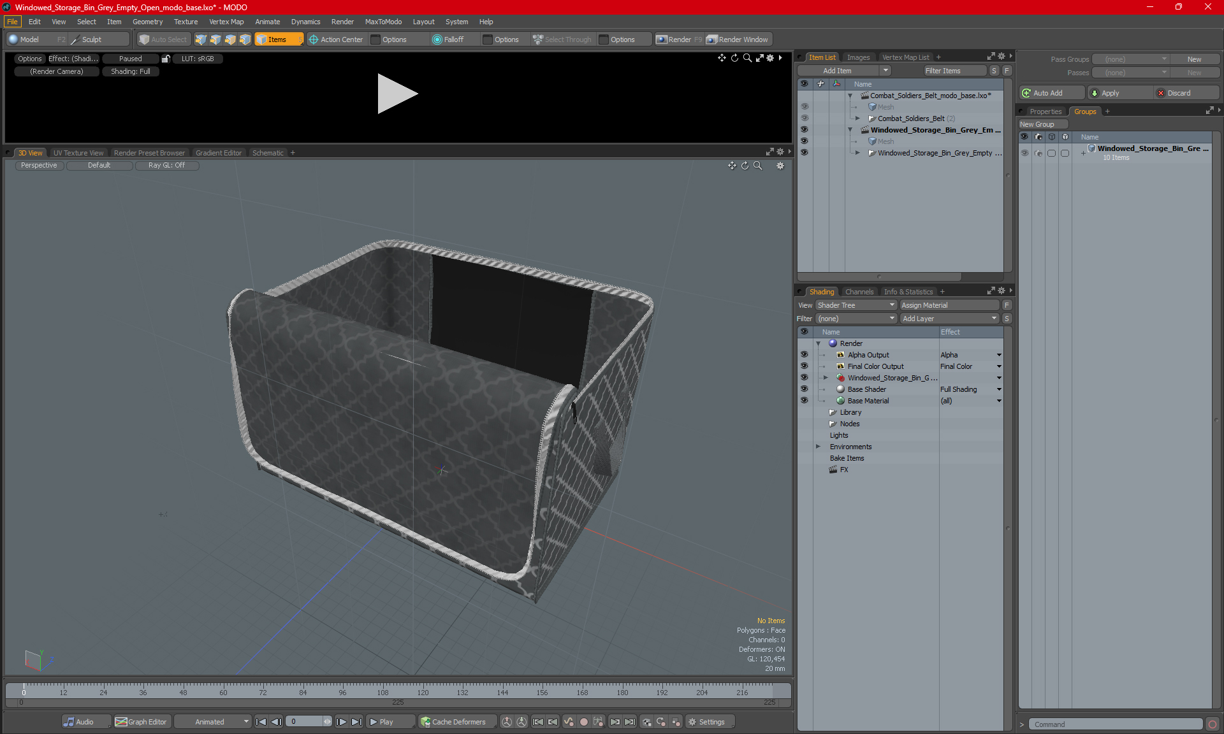Go to first frame
Image resolution: width=1224 pixels, height=734 pixels.
261,722
